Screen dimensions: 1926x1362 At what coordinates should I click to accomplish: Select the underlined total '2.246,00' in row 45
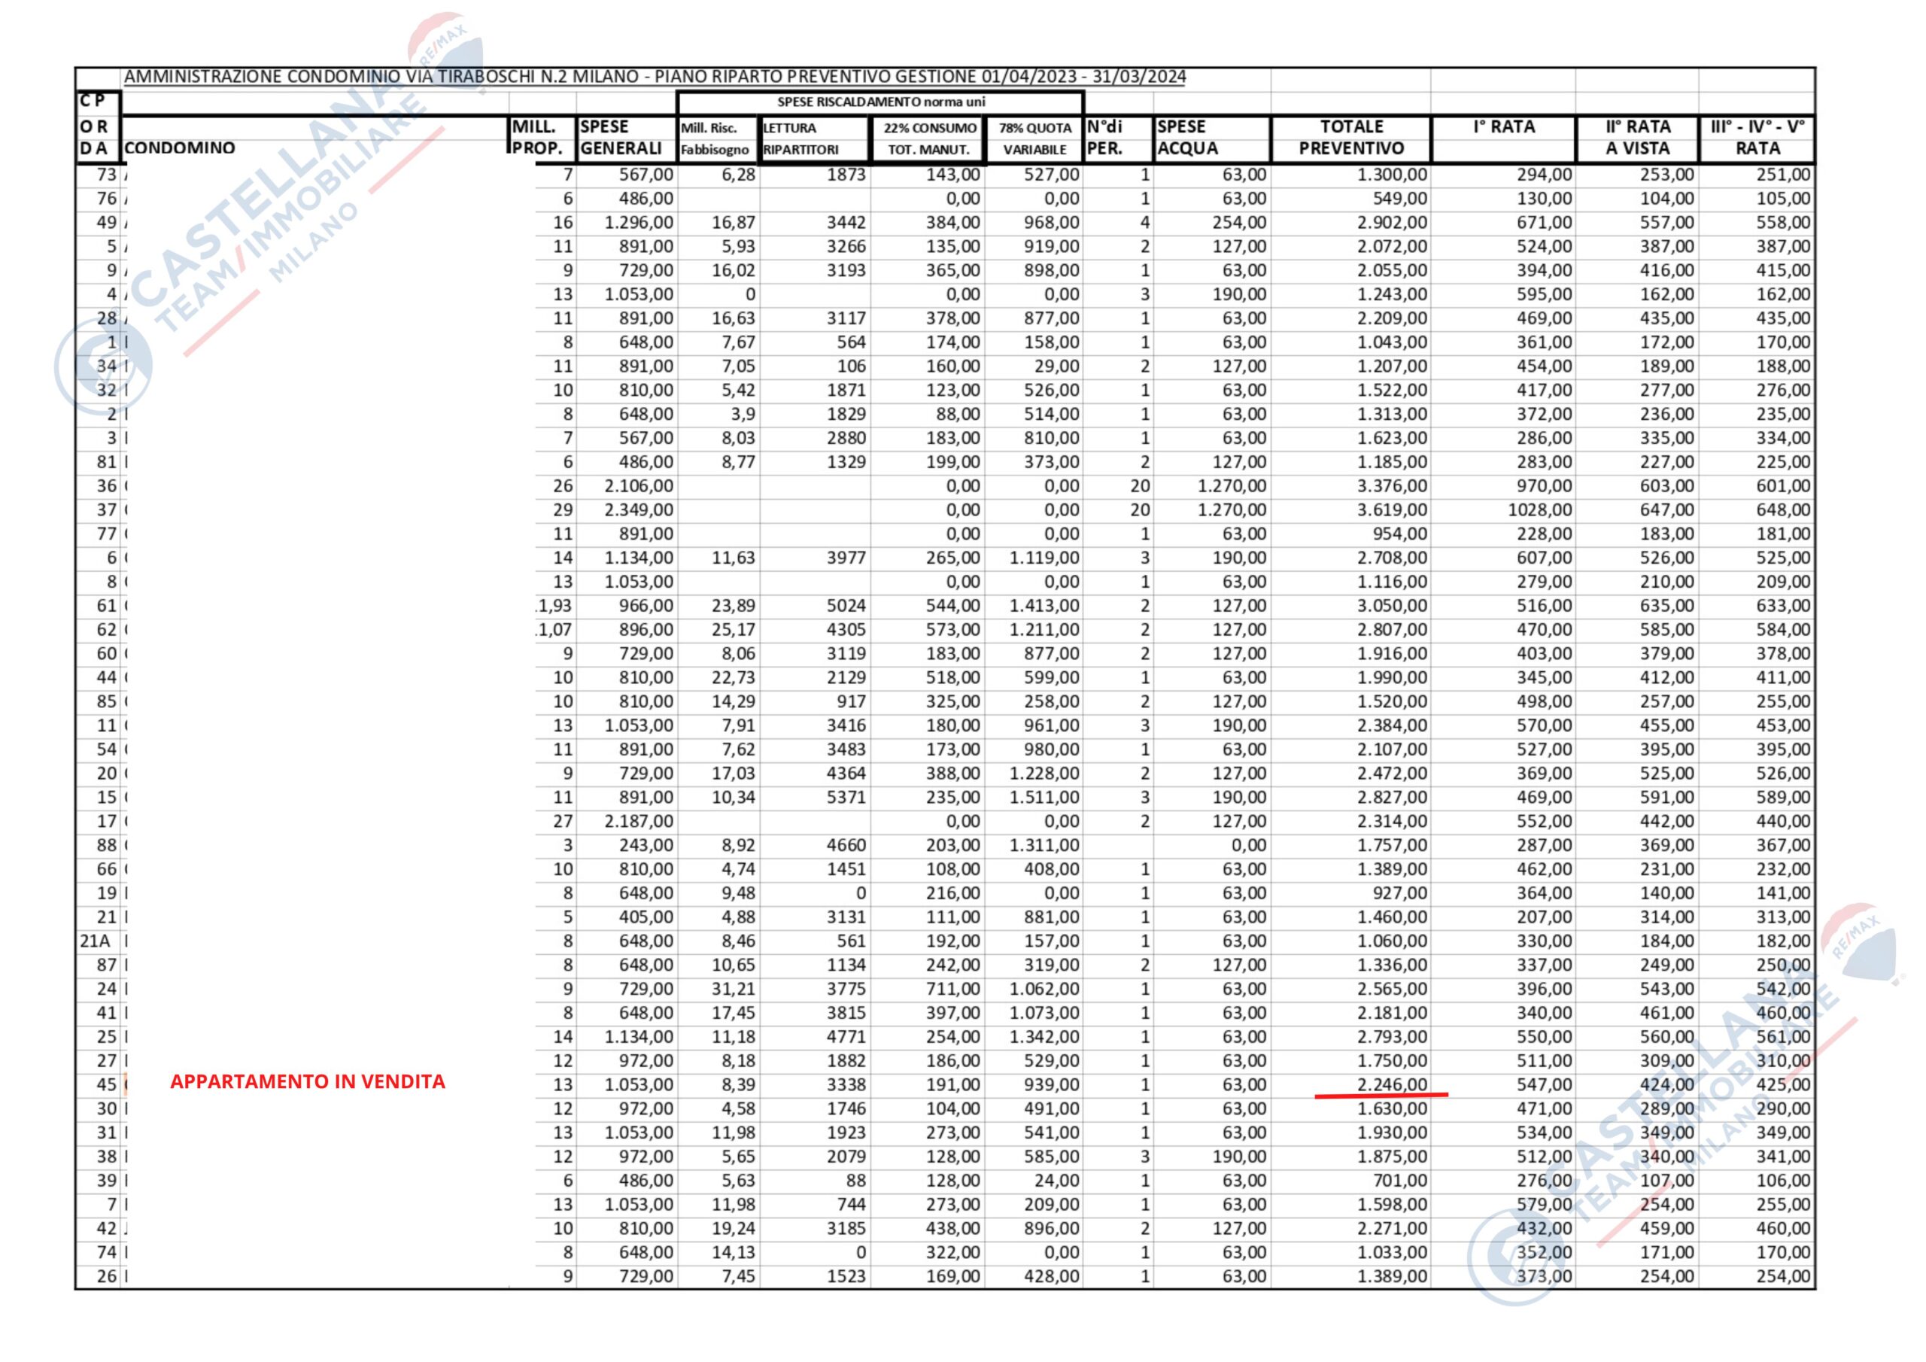tap(1392, 1085)
